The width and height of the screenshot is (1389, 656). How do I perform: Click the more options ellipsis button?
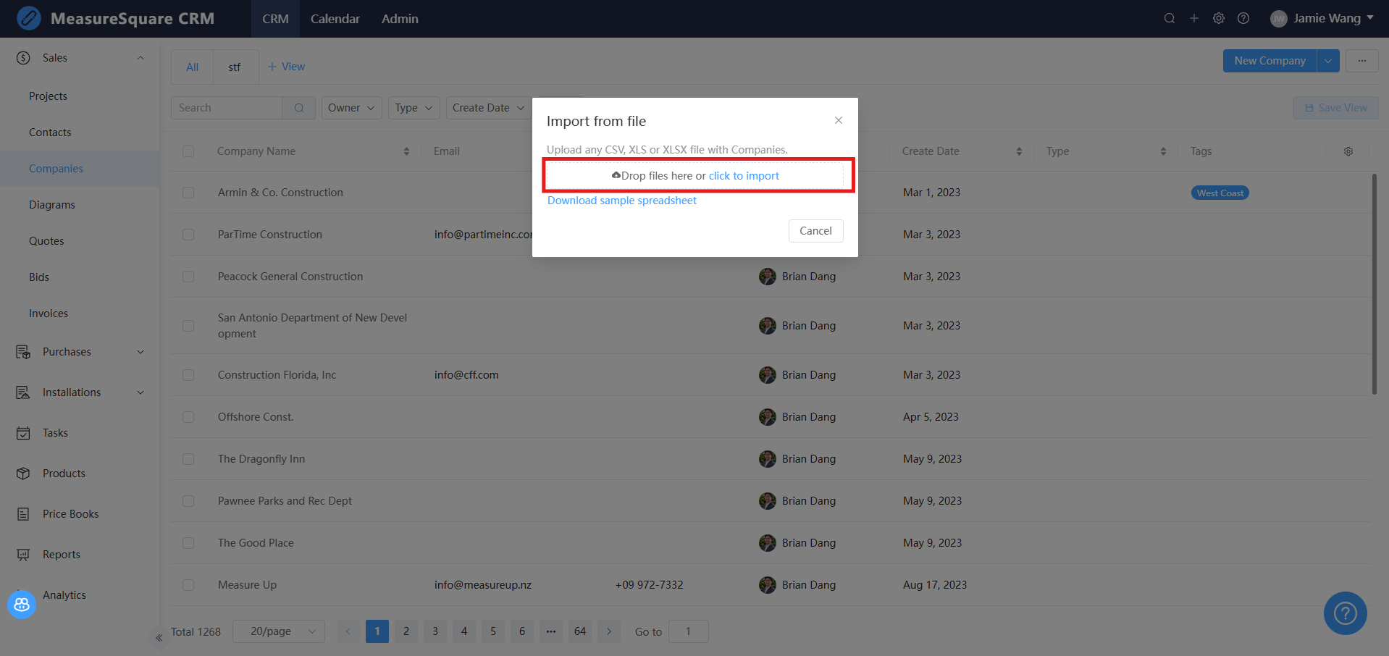point(1362,61)
